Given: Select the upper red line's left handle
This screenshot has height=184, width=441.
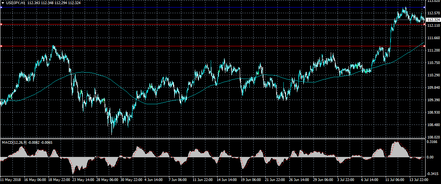Looking at the screenshot, I should [x=1, y=24].
